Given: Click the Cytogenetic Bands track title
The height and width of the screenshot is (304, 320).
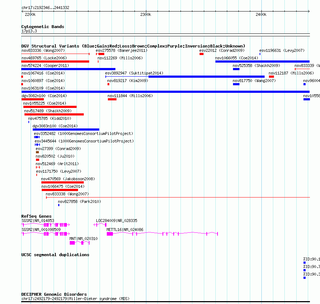Looking at the screenshot, I should pyautogui.click(x=43, y=27).
